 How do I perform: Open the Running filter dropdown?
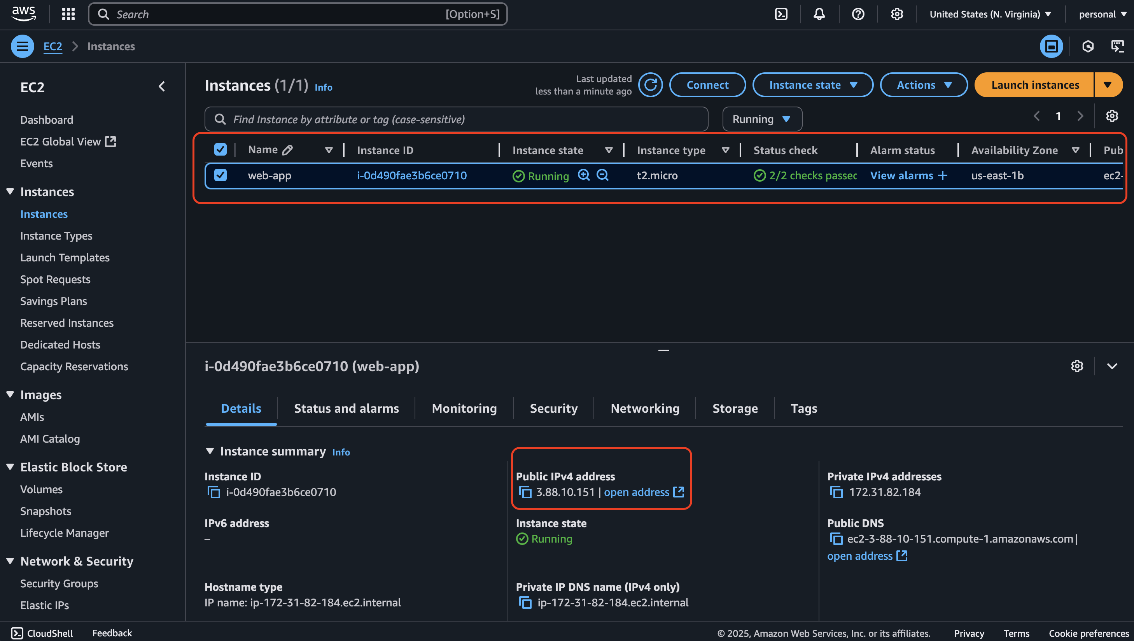[762, 119]
